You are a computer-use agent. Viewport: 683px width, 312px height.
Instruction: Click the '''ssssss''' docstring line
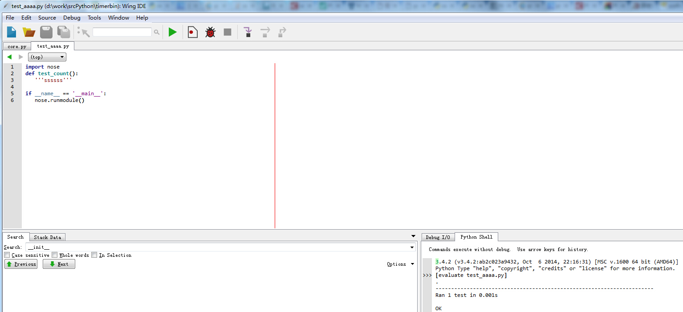53,80
